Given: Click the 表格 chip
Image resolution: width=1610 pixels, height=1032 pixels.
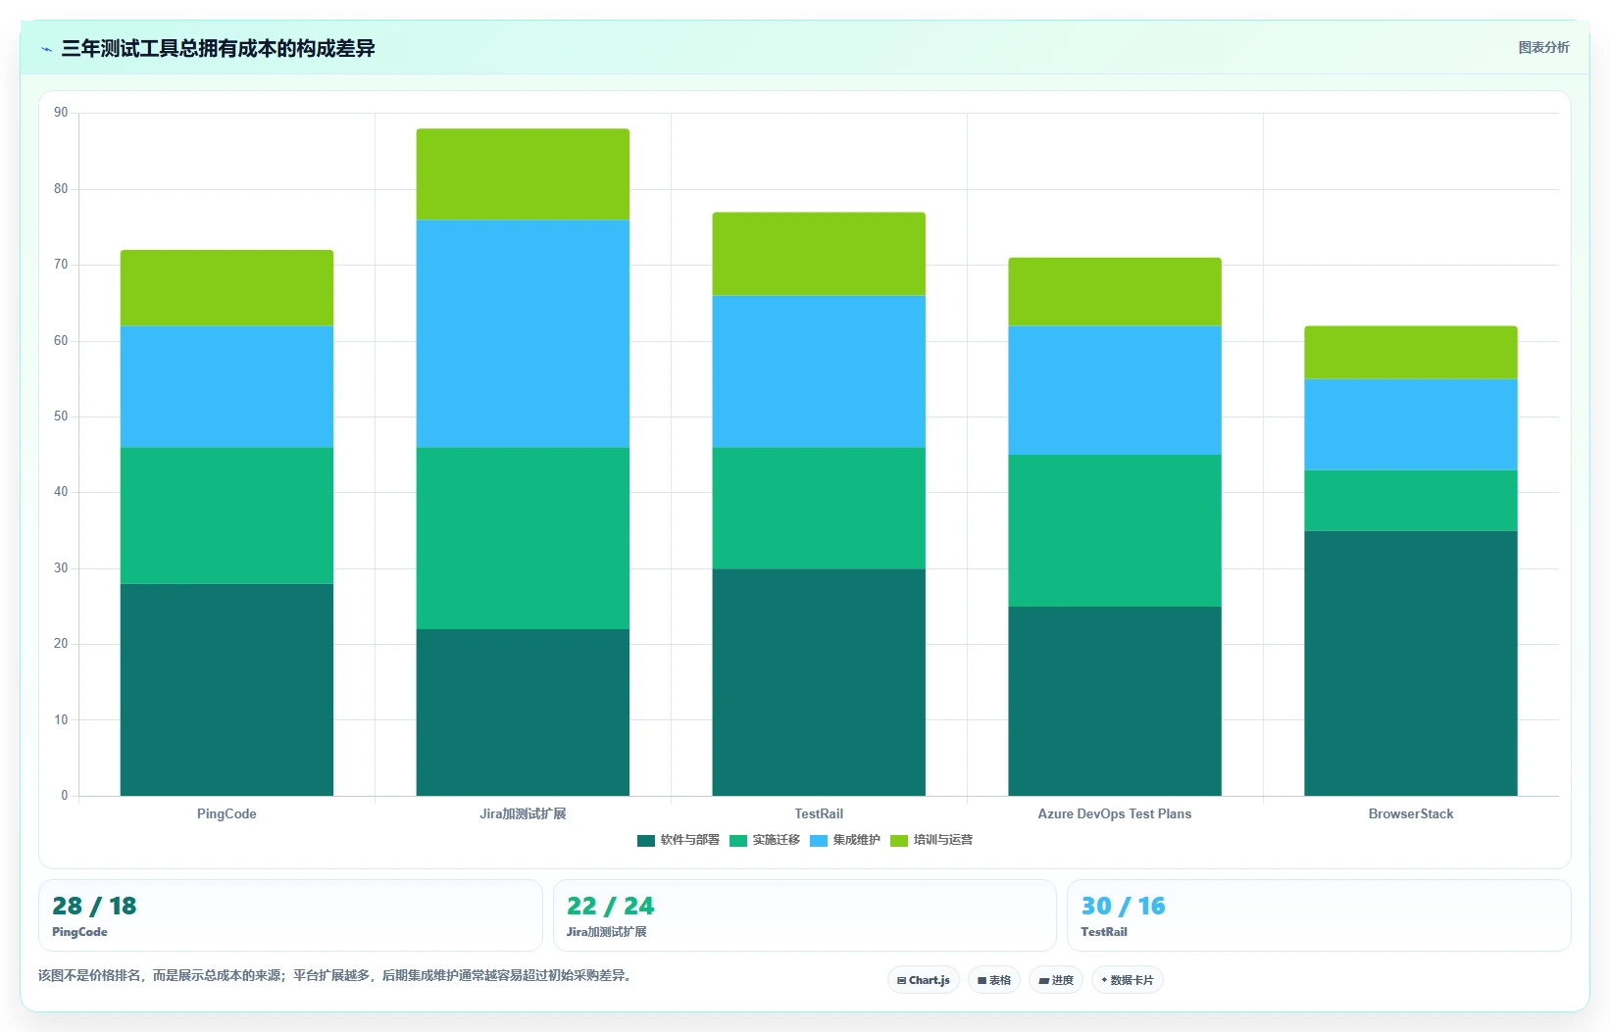Looking at the screenshot, I should pyautogui.click(x=994, y=980).
